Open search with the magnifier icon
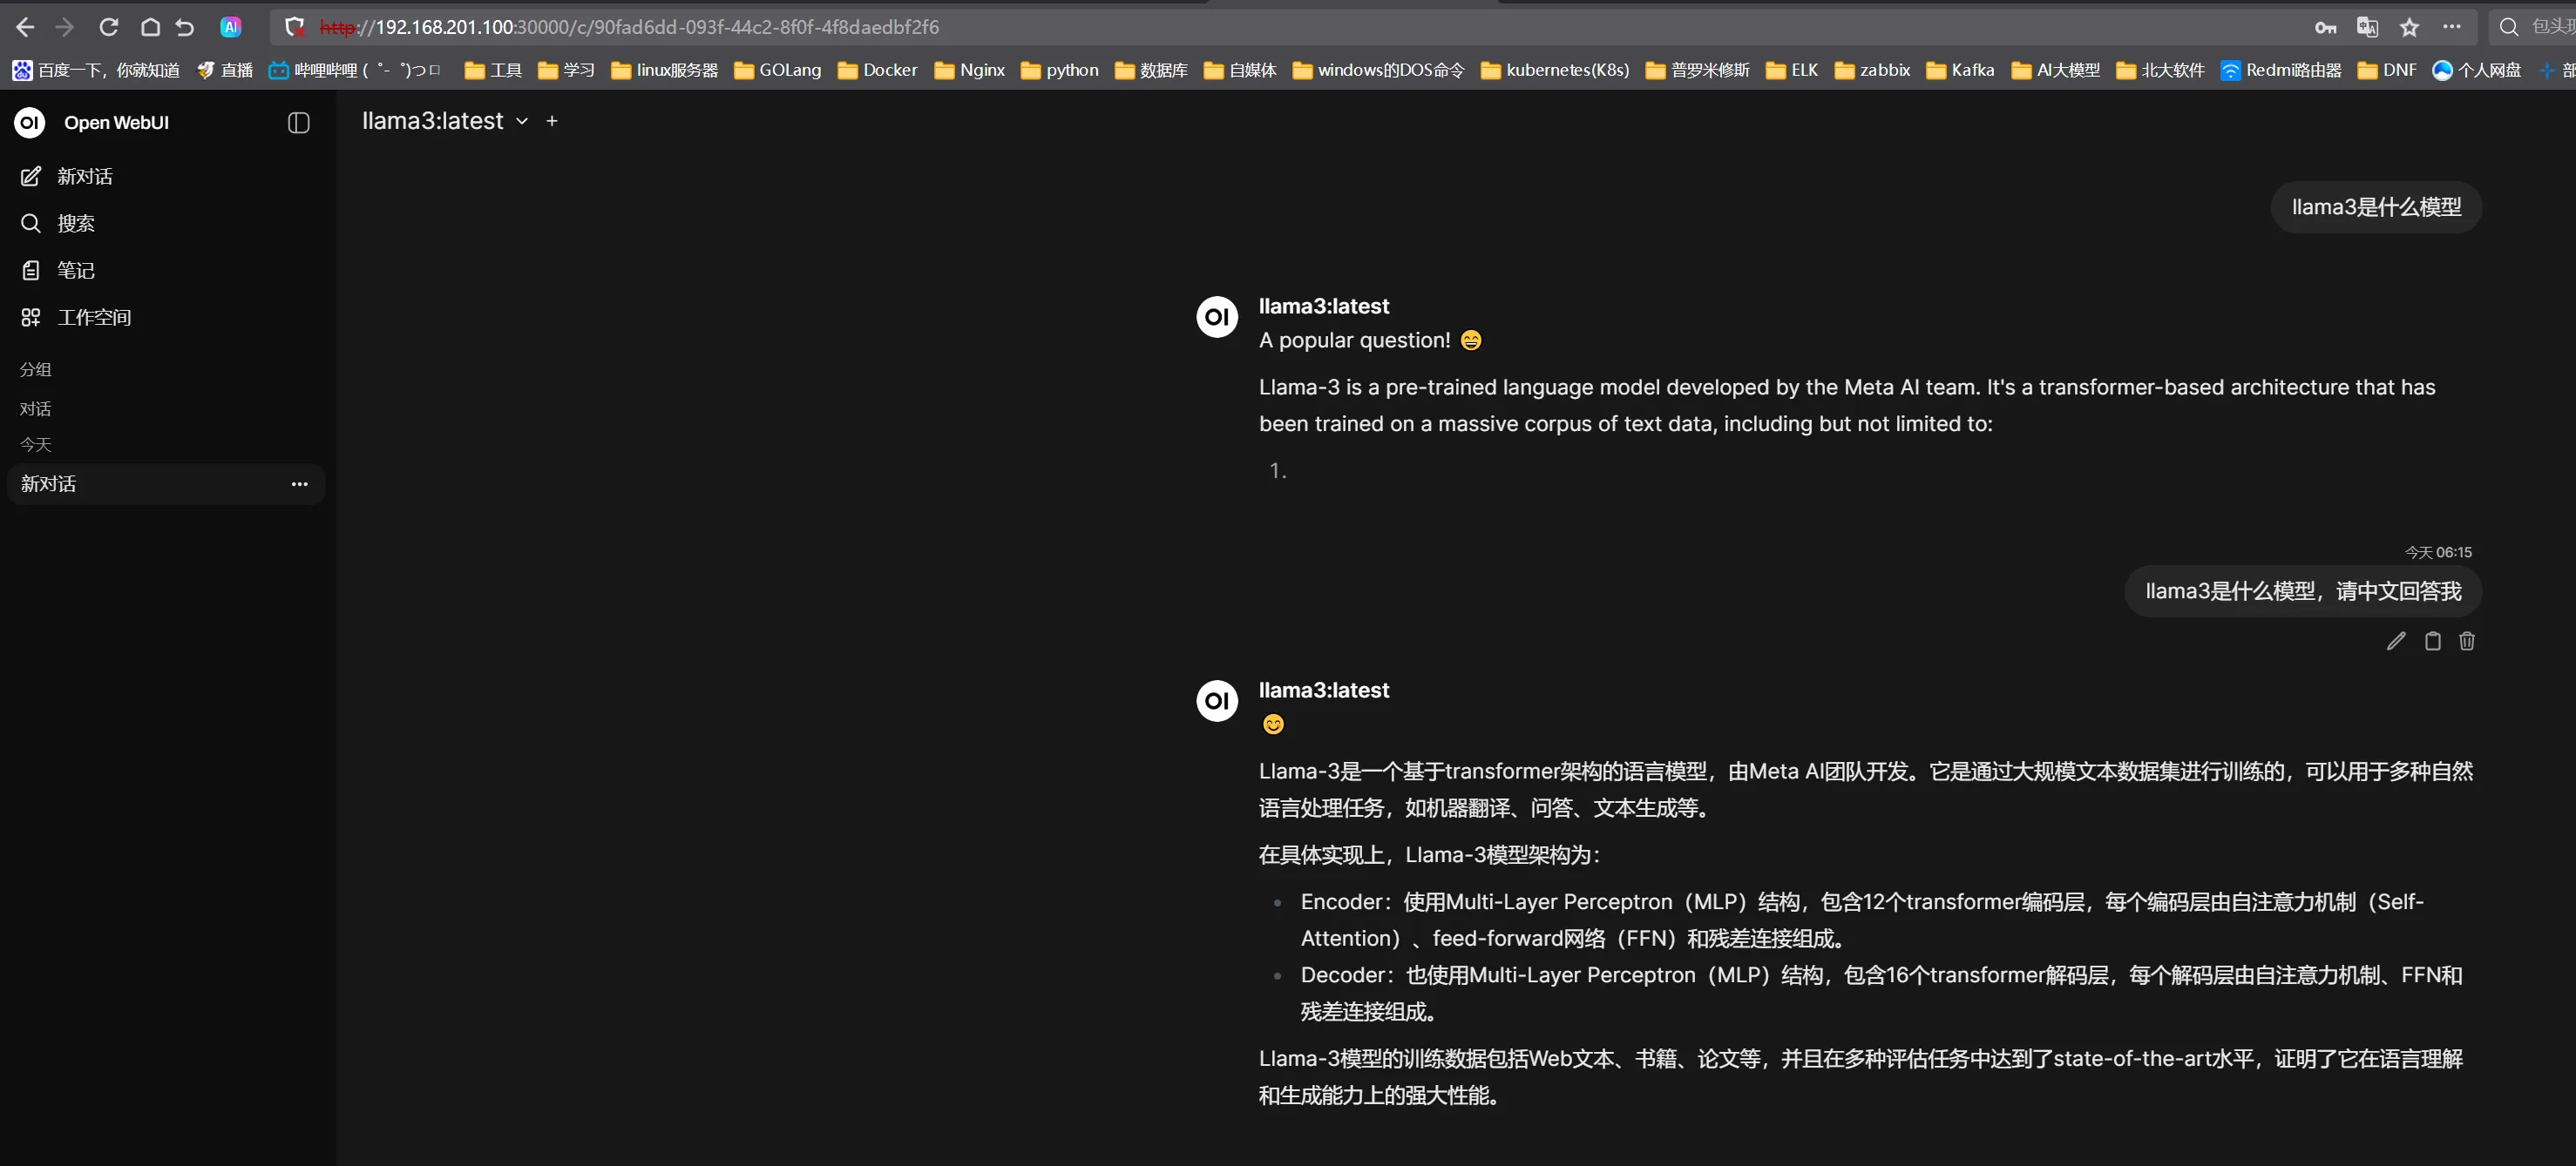The height and width of the screenshot is (1166, 2576). click(31, 223)
